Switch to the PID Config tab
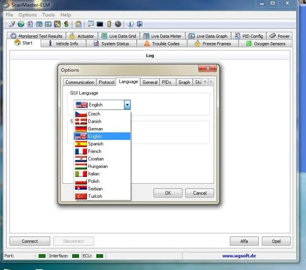The width and height of the screenshot is (306, 270). [249, 36]
